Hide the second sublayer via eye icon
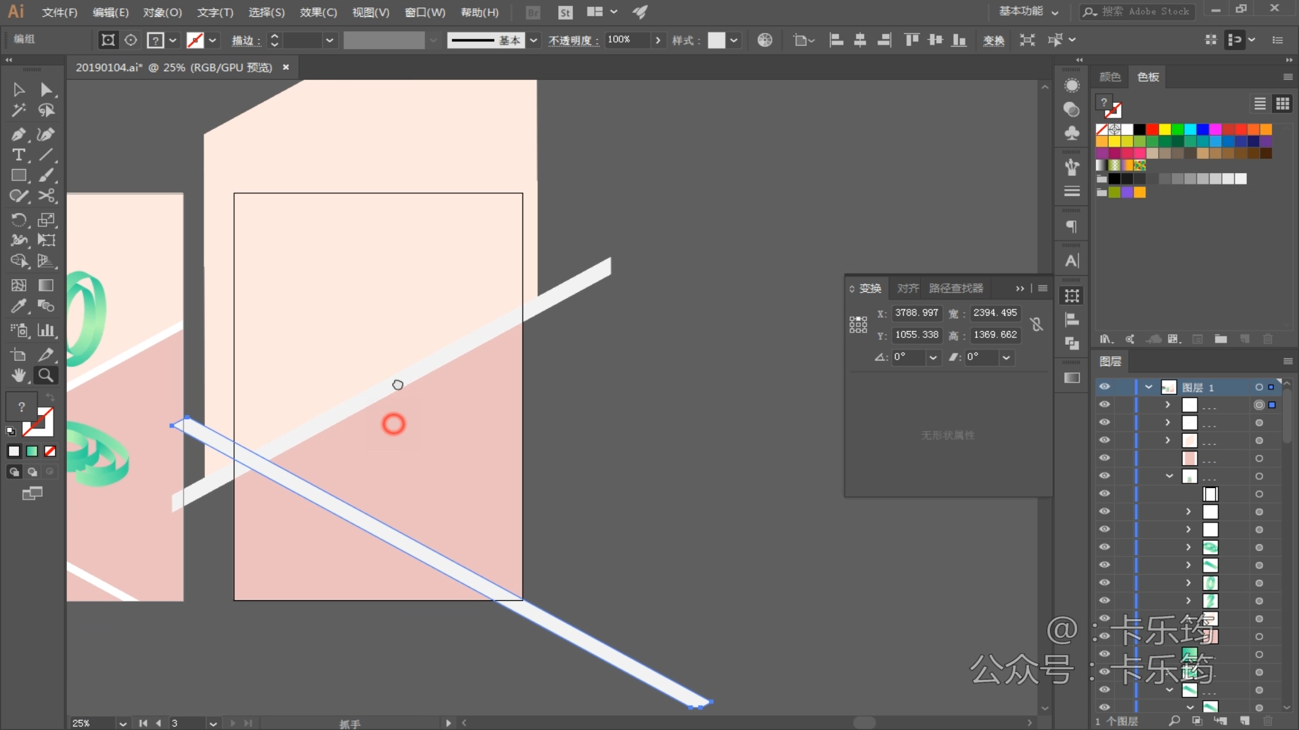This screenshot has width=1299, height=730. click(1104, 422)
